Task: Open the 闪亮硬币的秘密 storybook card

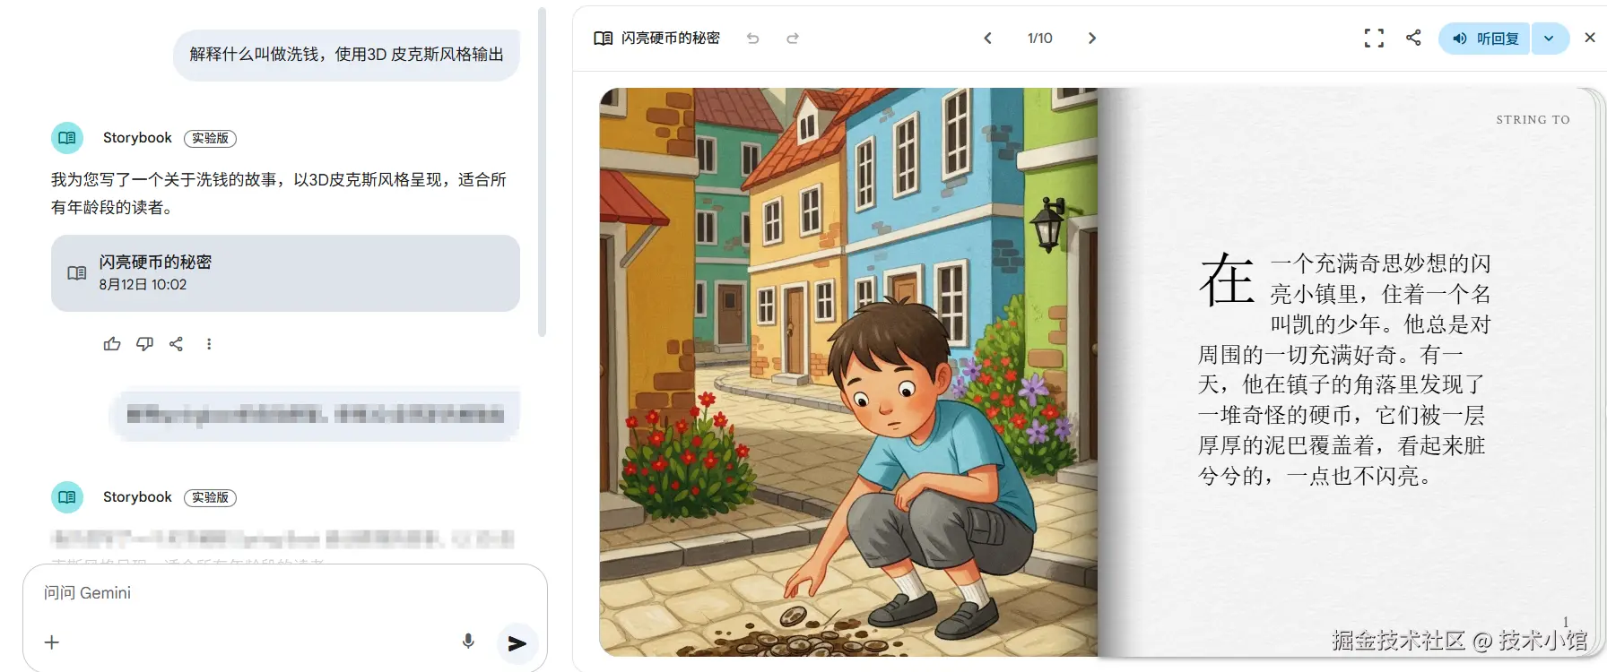Action: coord(285,273)
